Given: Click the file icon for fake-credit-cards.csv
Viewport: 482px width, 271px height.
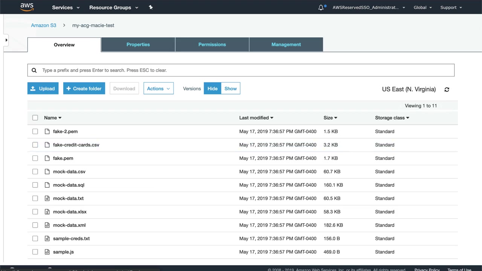Looking at the screenshot, I should point(47,145).
